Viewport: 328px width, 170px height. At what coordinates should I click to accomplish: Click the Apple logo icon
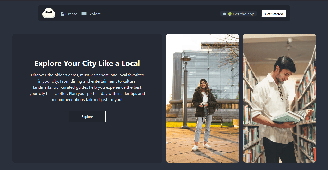tap(225, 14)
